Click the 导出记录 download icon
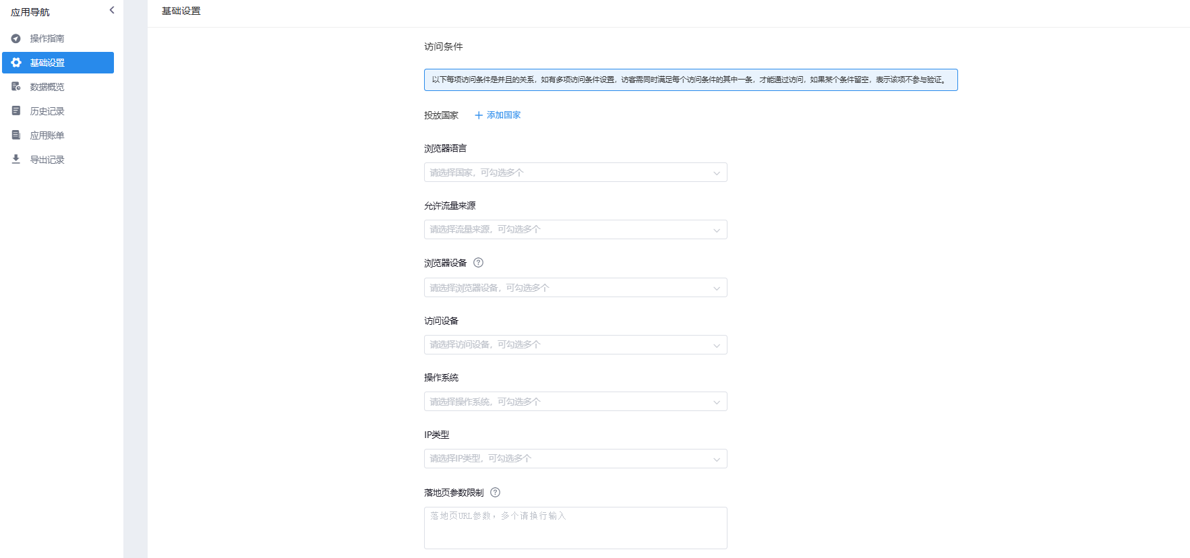1190x558 pixels. (16, 159)
